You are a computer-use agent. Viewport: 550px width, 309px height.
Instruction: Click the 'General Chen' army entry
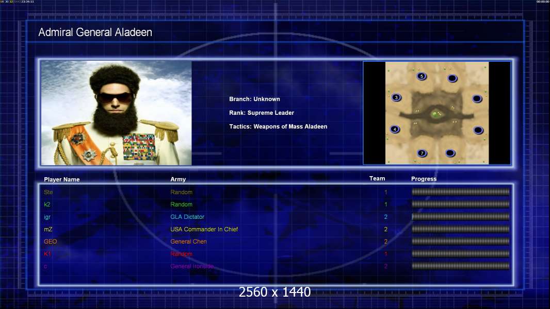[188, 242]
